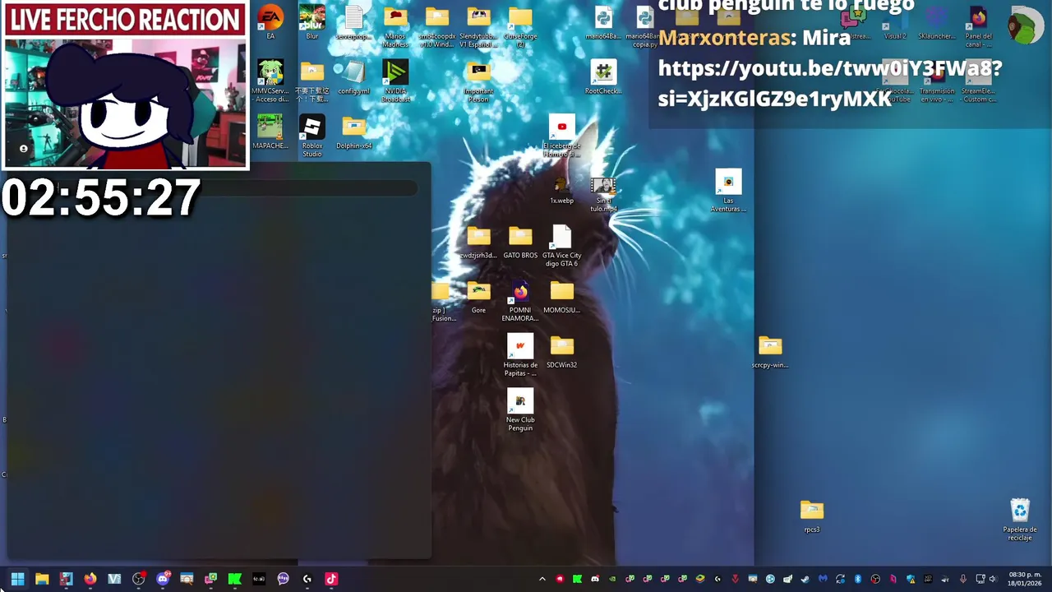Open TikTok app in the taskbar
1052x592 pixels.
tap(331, 579)
